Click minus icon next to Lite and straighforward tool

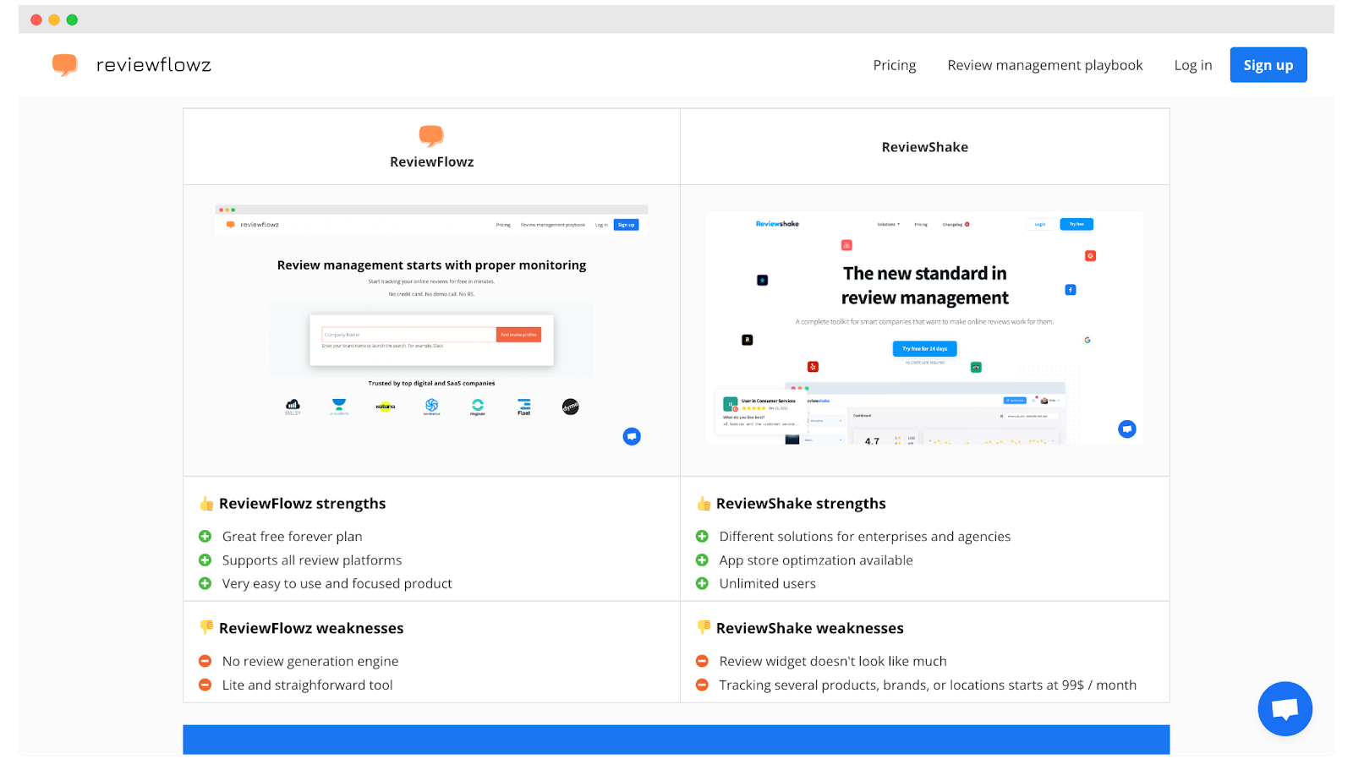pos(205,685)
